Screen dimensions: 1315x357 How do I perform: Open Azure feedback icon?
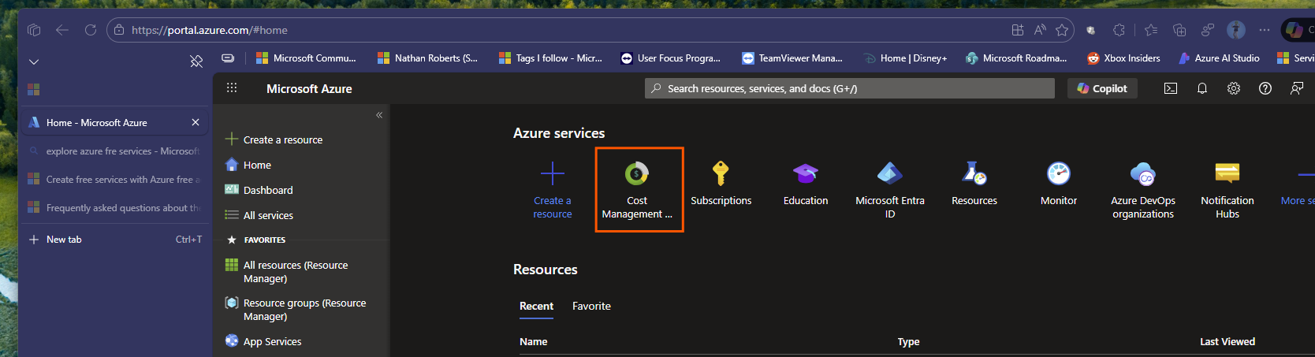[x=1297, y=88]
